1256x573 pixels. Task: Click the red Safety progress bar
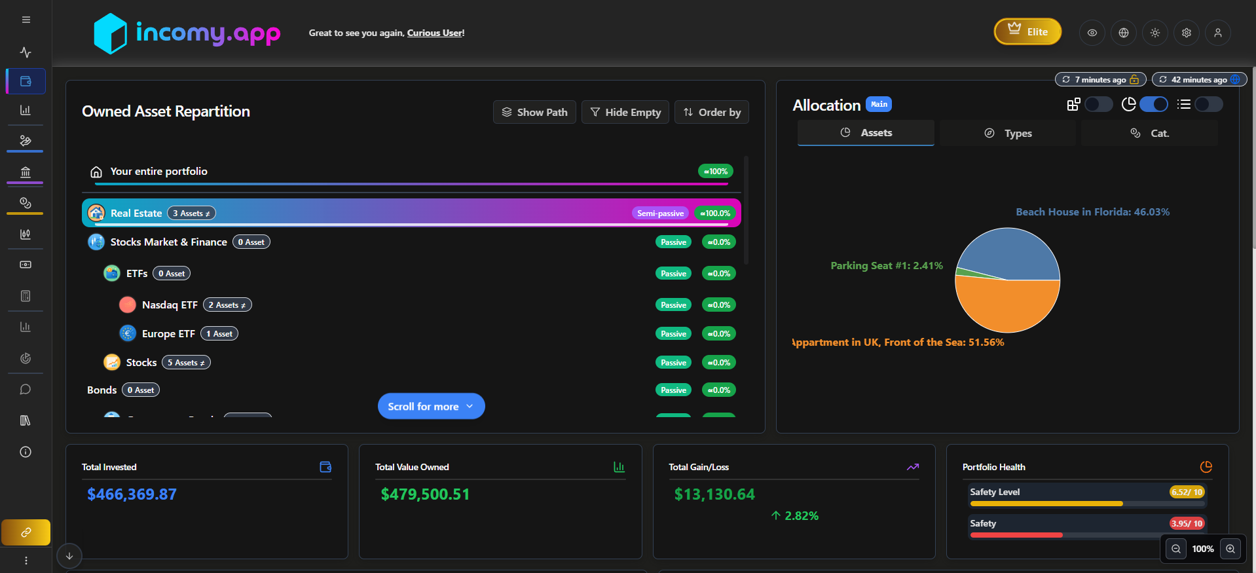(1087, 535)
